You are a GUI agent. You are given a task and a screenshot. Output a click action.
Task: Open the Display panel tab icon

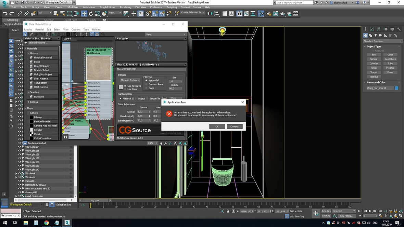point(392,29)
